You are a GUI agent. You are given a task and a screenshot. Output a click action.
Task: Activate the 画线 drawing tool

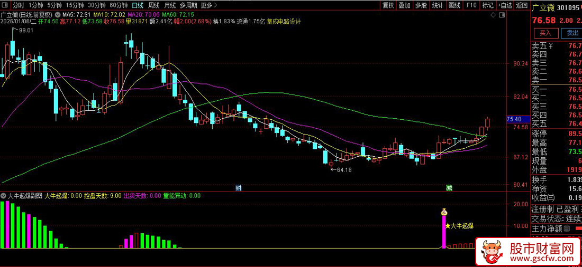[x=454, y=5]
